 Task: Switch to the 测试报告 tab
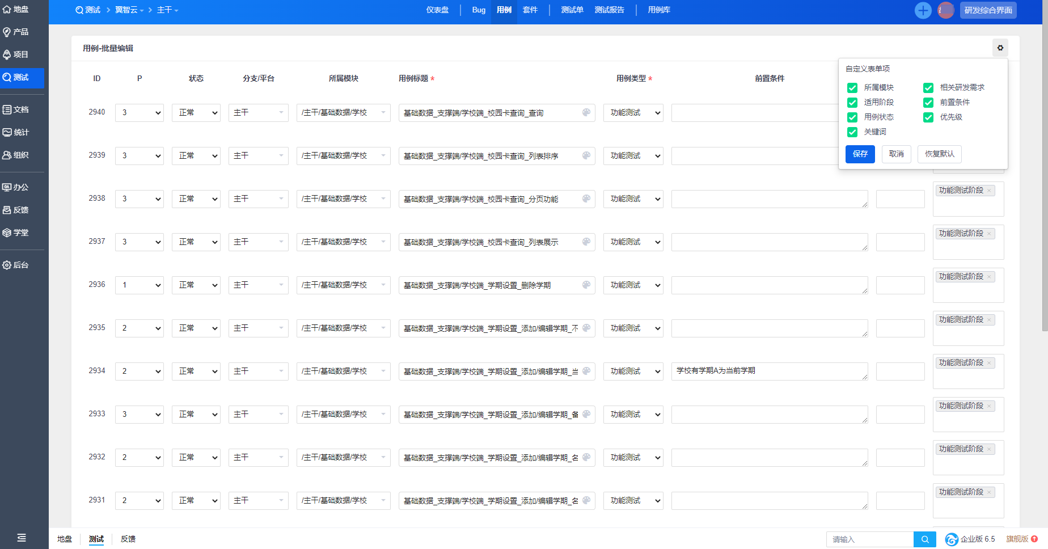click(610, 10)
